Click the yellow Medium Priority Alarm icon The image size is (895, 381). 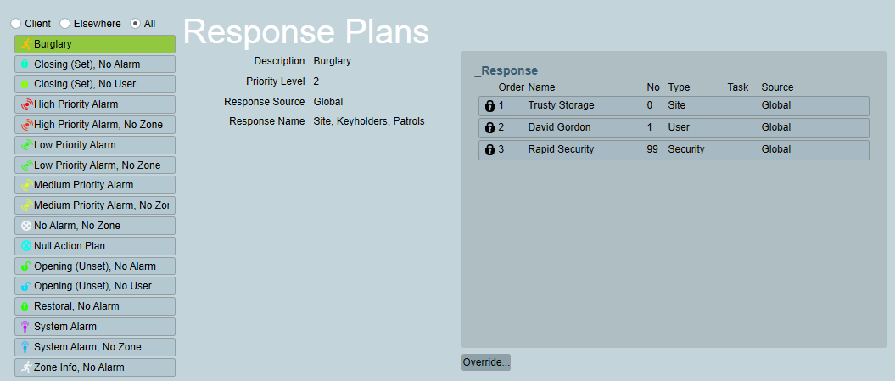pyautogui.click(x=26, y=185)
